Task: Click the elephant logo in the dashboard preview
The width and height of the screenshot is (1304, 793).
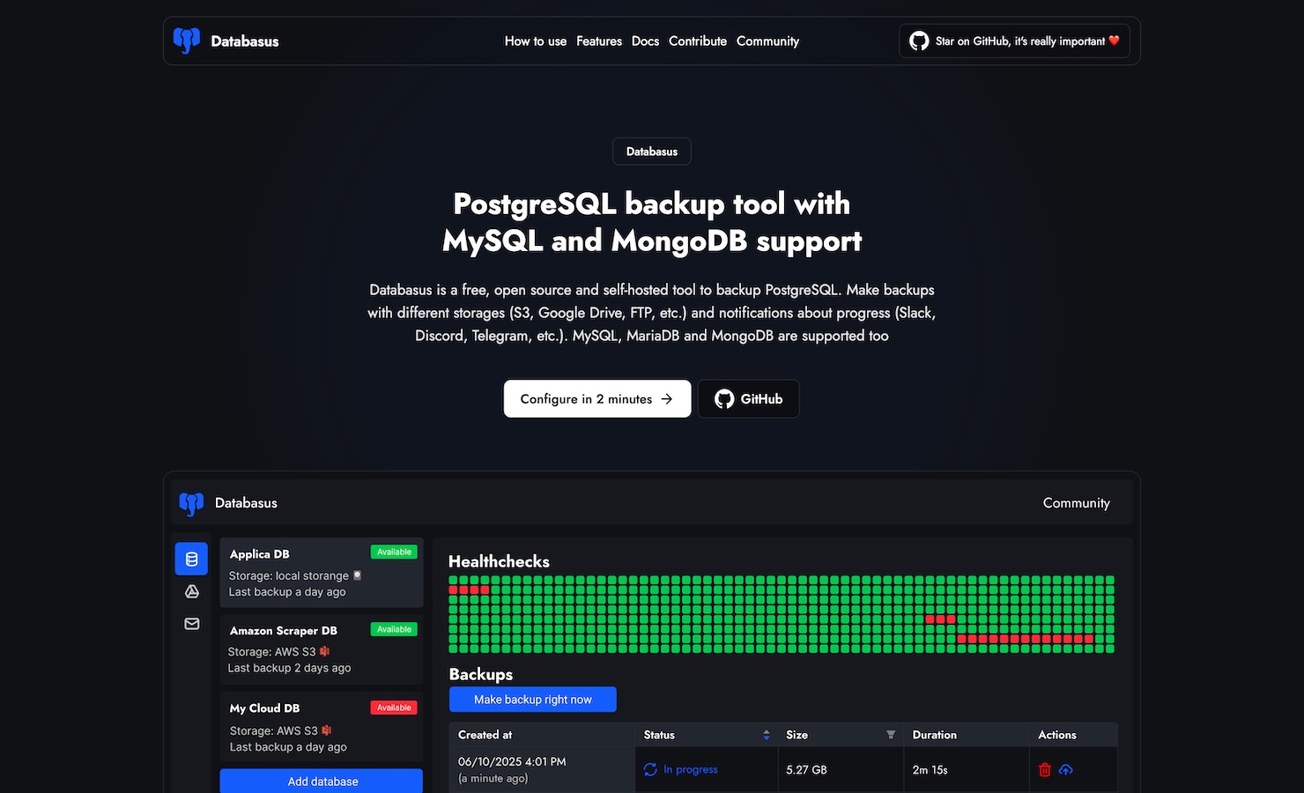Action: pyautogui.click(x=191, y=503)
